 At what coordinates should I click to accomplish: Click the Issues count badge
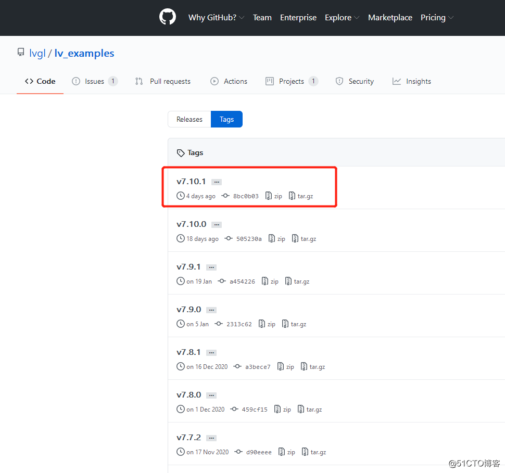[113, 81]
